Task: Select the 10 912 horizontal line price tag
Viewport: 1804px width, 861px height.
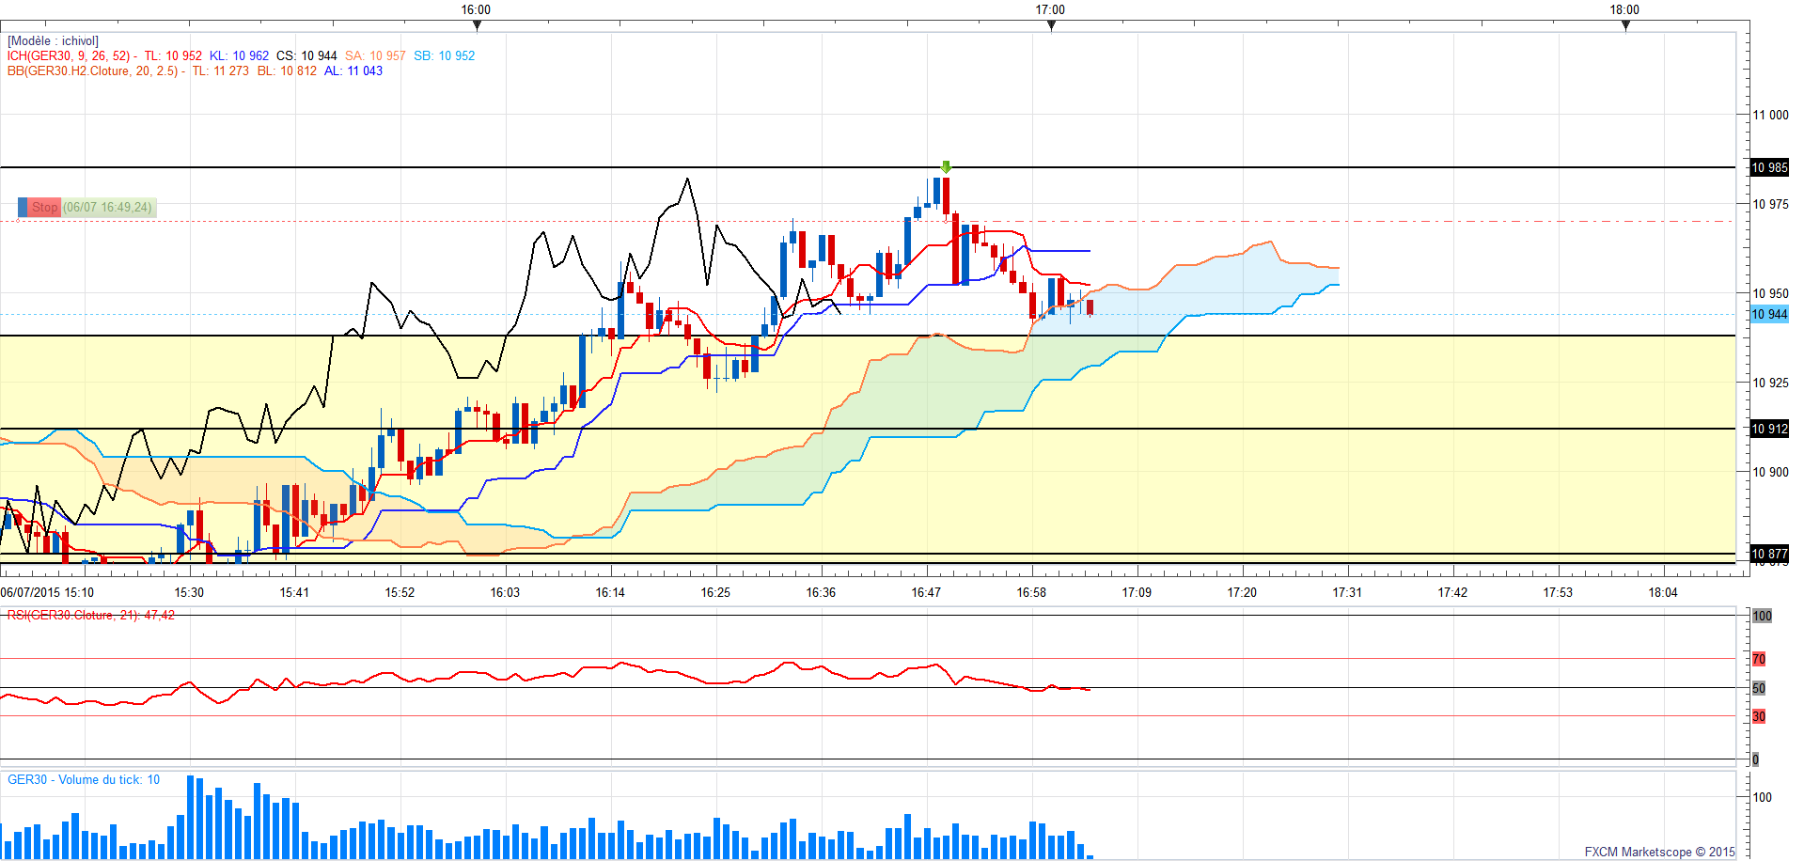Action: click(x=1769, y=429)
